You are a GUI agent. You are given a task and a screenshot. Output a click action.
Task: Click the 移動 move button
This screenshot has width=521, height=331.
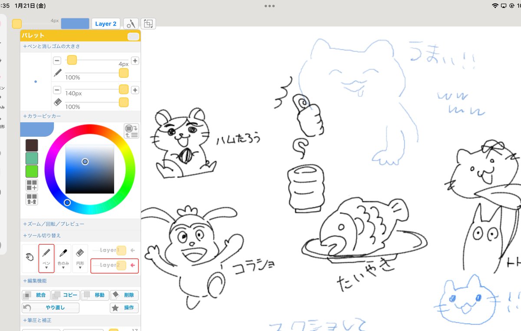(95, 295)
